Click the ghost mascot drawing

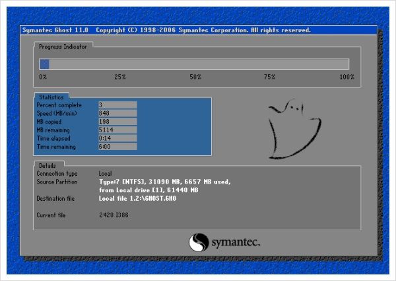coord(294,129)
